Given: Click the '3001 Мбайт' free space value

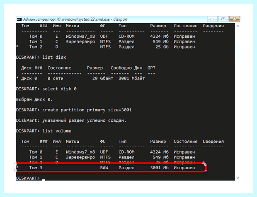Looking at the screenshot, I should [132, 78].
